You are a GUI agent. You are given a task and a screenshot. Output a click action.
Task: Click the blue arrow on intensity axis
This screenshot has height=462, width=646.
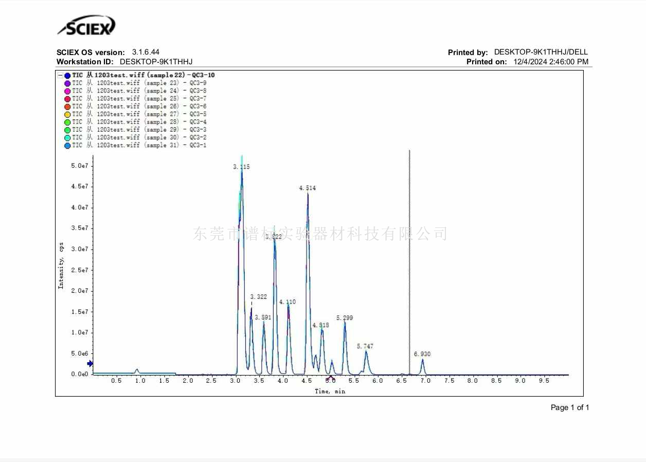90,364
